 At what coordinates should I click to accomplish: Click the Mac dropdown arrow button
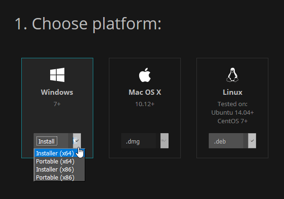click(164, 141)
